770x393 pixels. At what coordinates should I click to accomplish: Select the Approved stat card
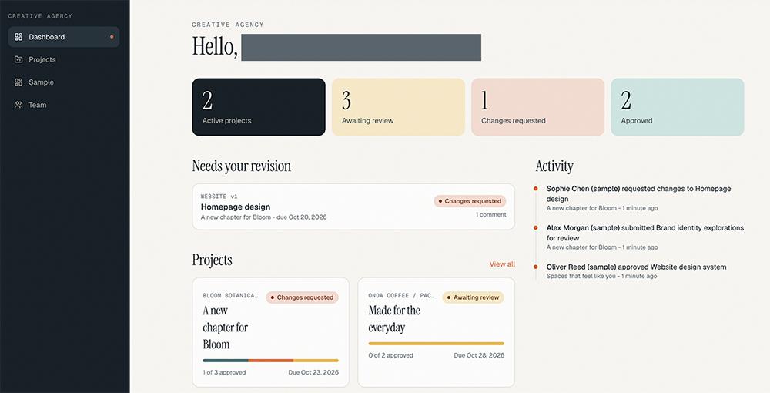coord(677,107)
